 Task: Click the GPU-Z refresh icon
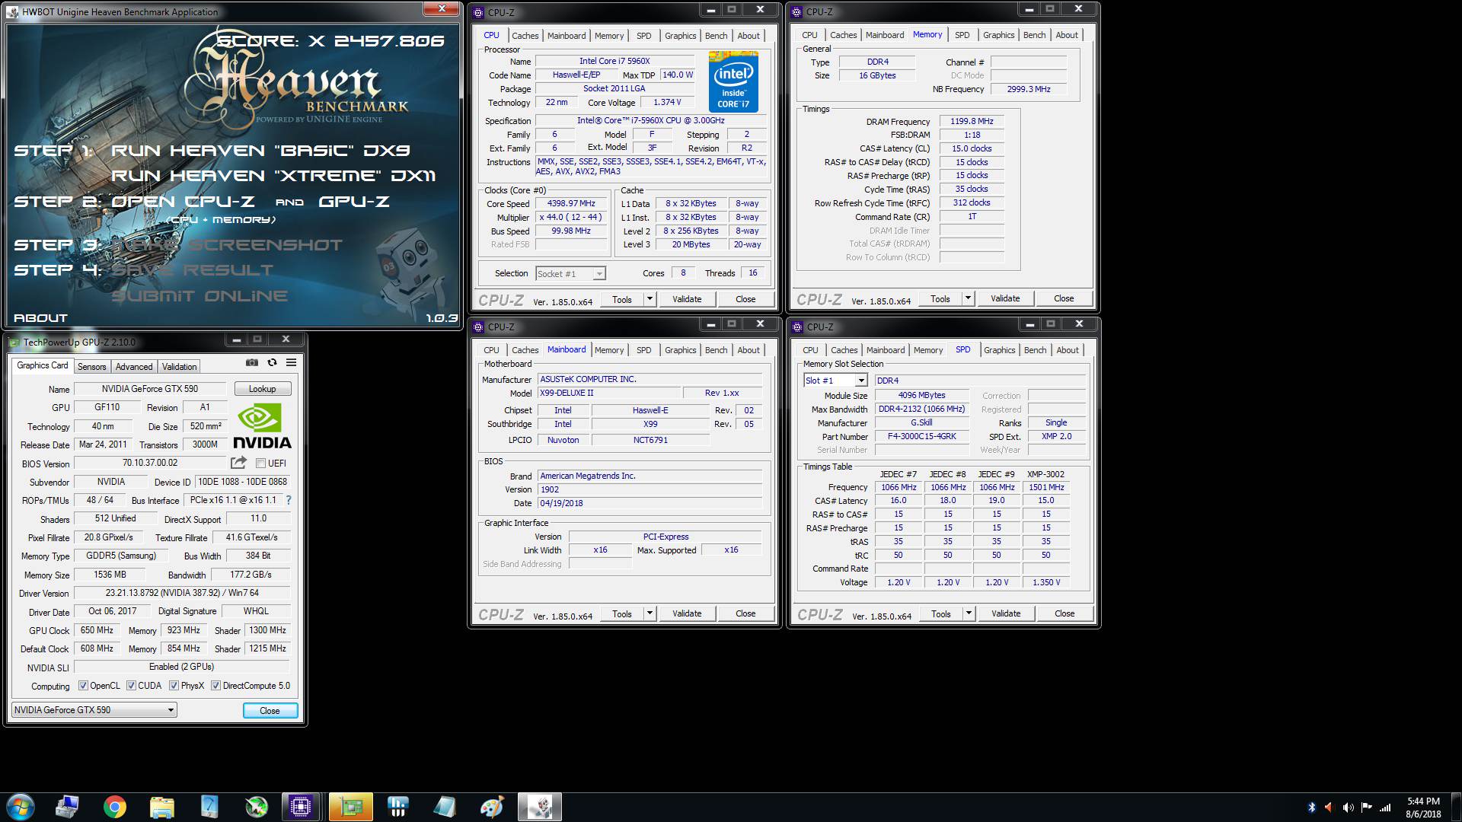point(272,363)
